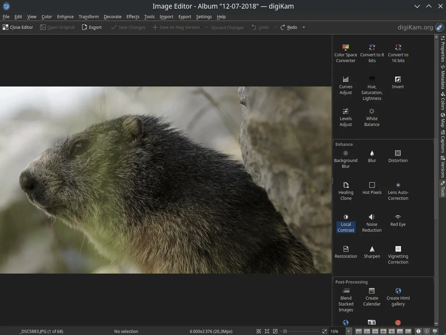
Task: Open the Curves Adjust tool
Action: pyautogui.click(x=346, y=85)
